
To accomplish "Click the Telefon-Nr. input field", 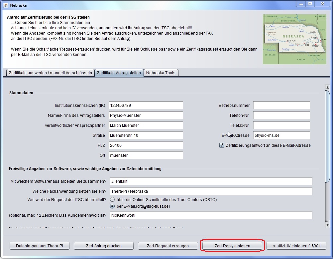I will point(281,115).
